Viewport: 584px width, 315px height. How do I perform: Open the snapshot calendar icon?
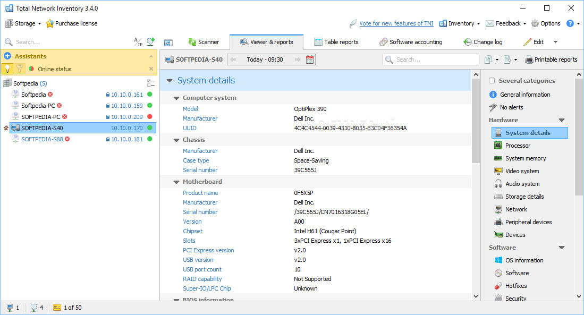[x=310, y=59]
